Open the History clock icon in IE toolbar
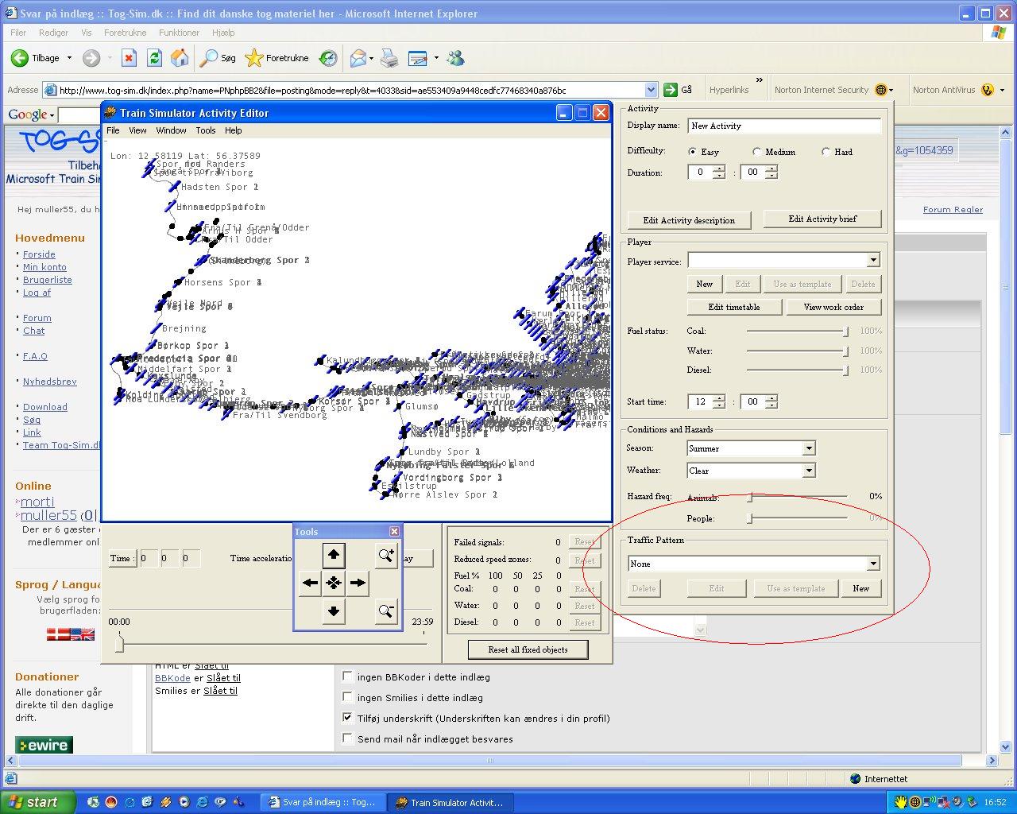The width and height of the screenshot is (1017, 814). pyautogui.click(x=328, y=58)
